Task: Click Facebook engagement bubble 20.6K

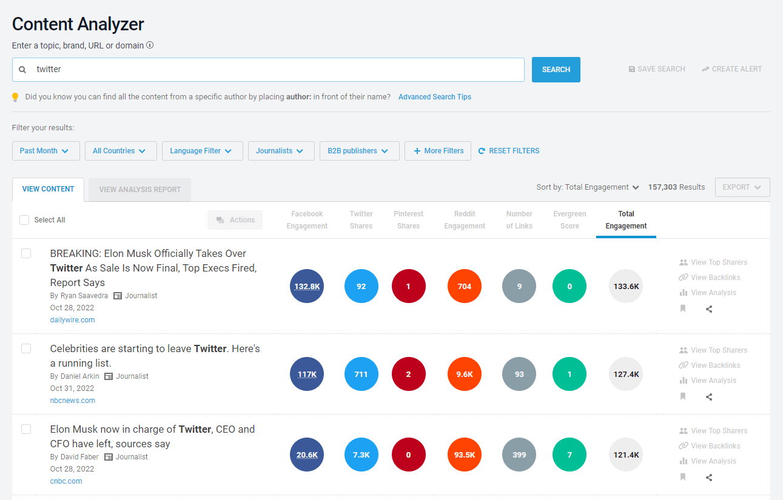Action: coord(307,455)
